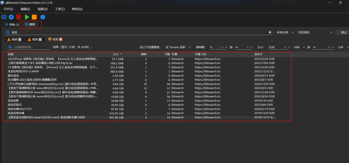The image size is (349, 163).
Task: Open the GiB size unit dropdown
Action: pos(344,47)
